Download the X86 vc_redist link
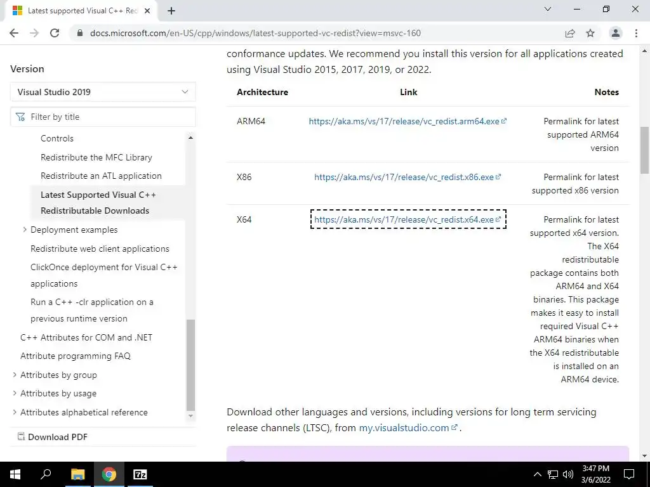Screen dimensions: 650x487 [408, 178]
